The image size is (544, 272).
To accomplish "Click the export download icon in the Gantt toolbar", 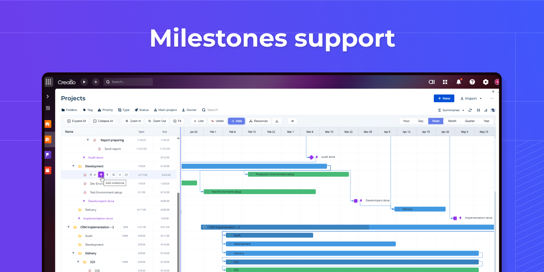I will [x=277, y=121].
